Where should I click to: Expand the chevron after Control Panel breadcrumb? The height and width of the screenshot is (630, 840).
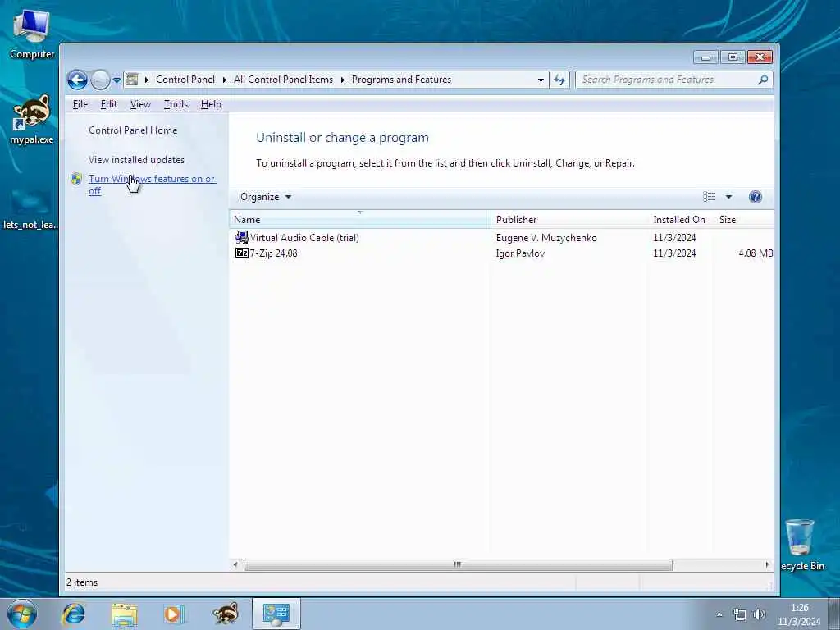225,80
